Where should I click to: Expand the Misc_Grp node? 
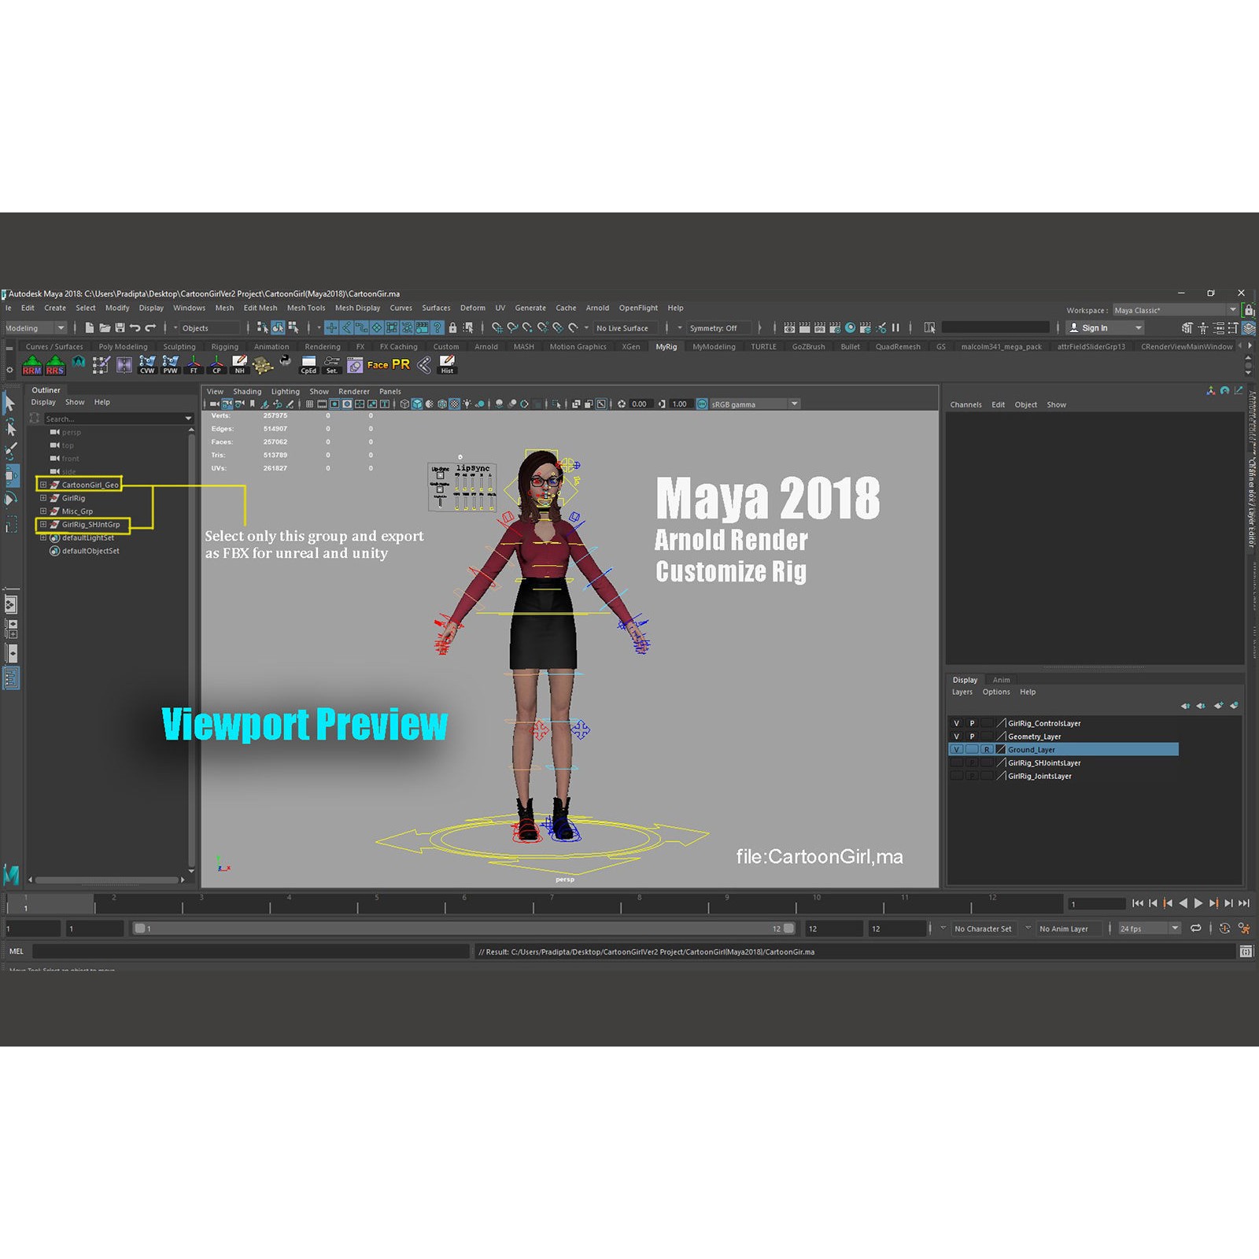(43, 511)
